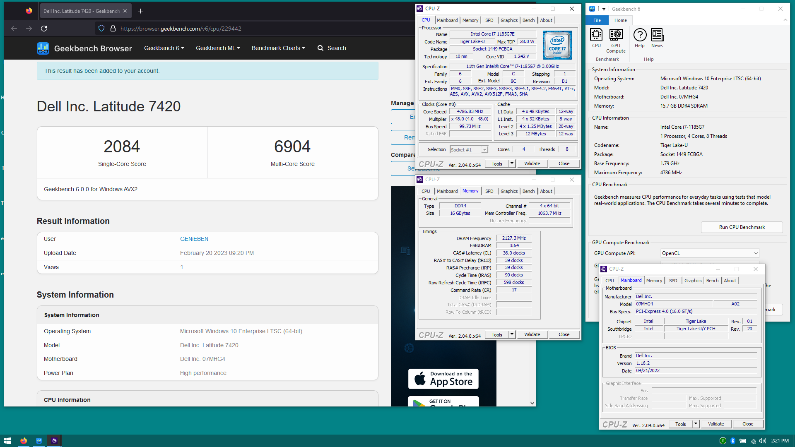Click the Geekbench Browser logo icon

point(43,48)
